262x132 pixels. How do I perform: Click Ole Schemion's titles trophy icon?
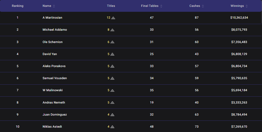[113, 42]
